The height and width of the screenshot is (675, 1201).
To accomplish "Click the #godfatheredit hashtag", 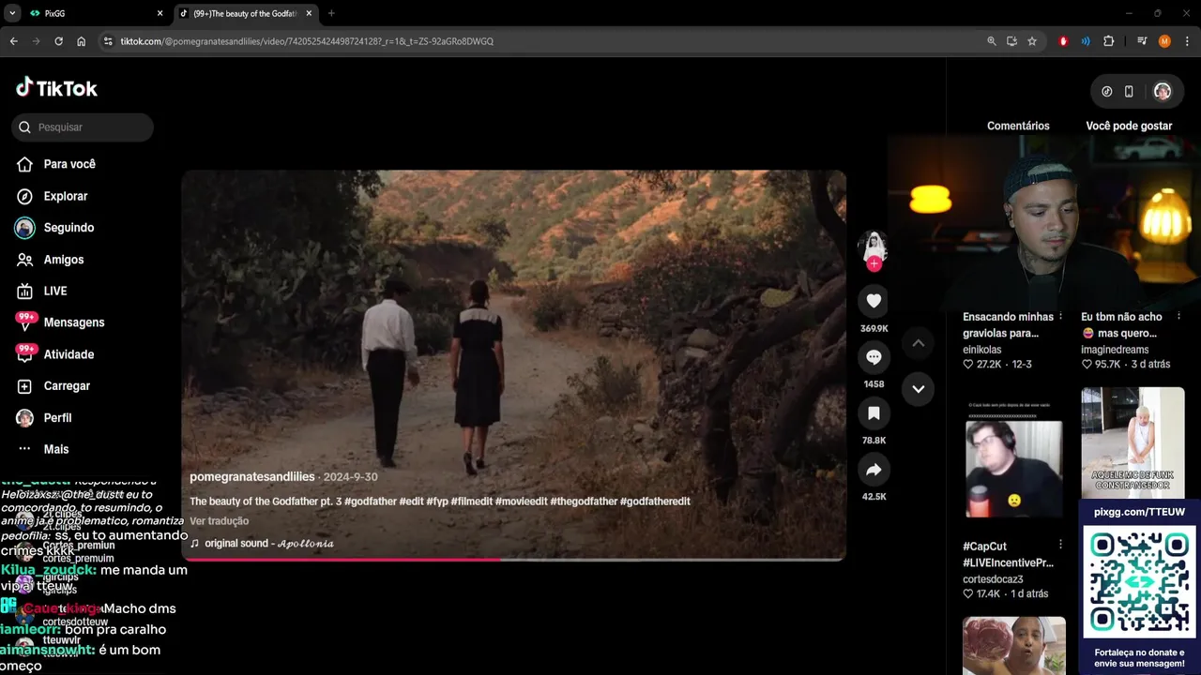I will point(655,502).
